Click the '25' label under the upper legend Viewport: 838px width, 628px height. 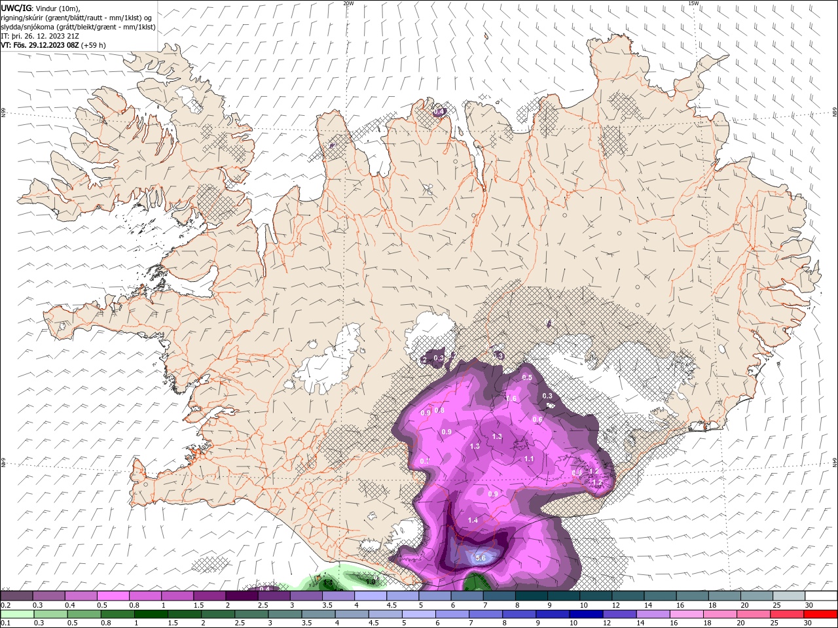(776, 605)
